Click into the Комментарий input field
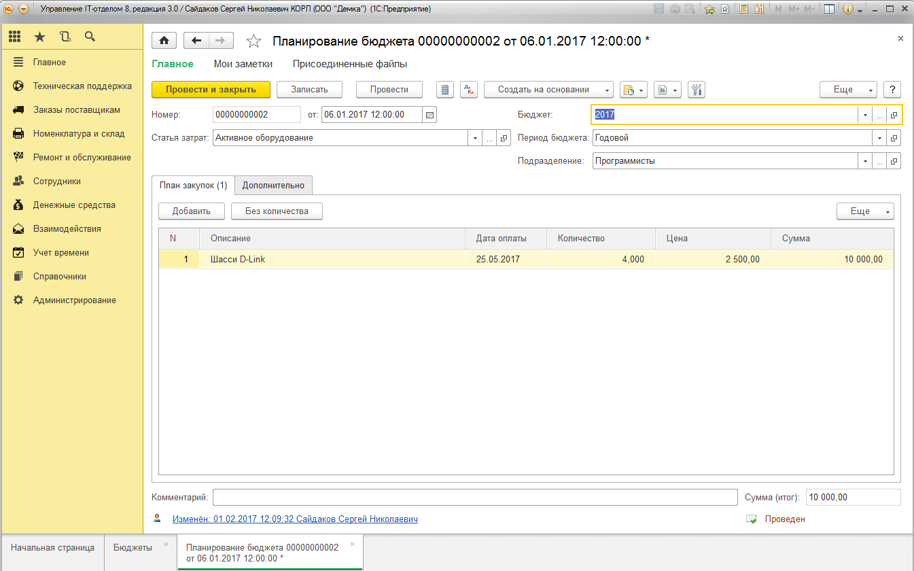Viewport: 914px width, 571px height. point(474,498)
